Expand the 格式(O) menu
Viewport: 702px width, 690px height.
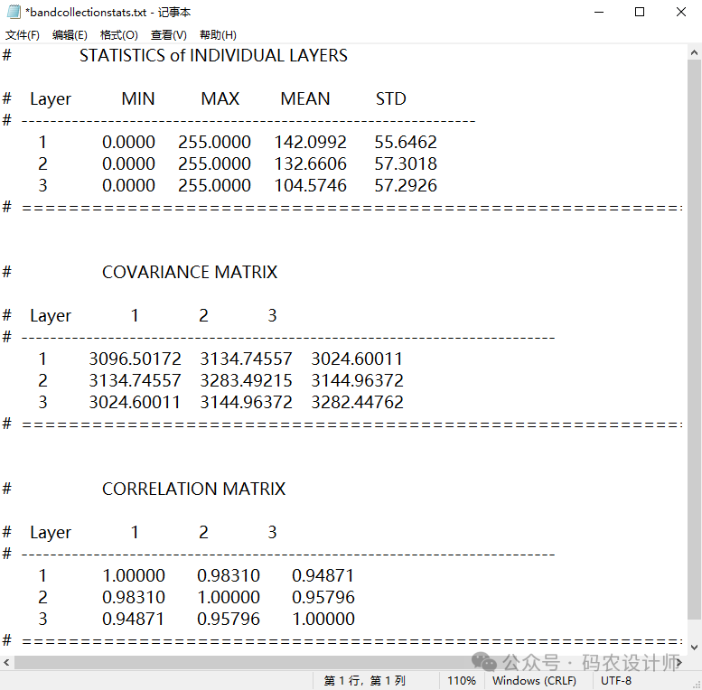tap(119, 35)
